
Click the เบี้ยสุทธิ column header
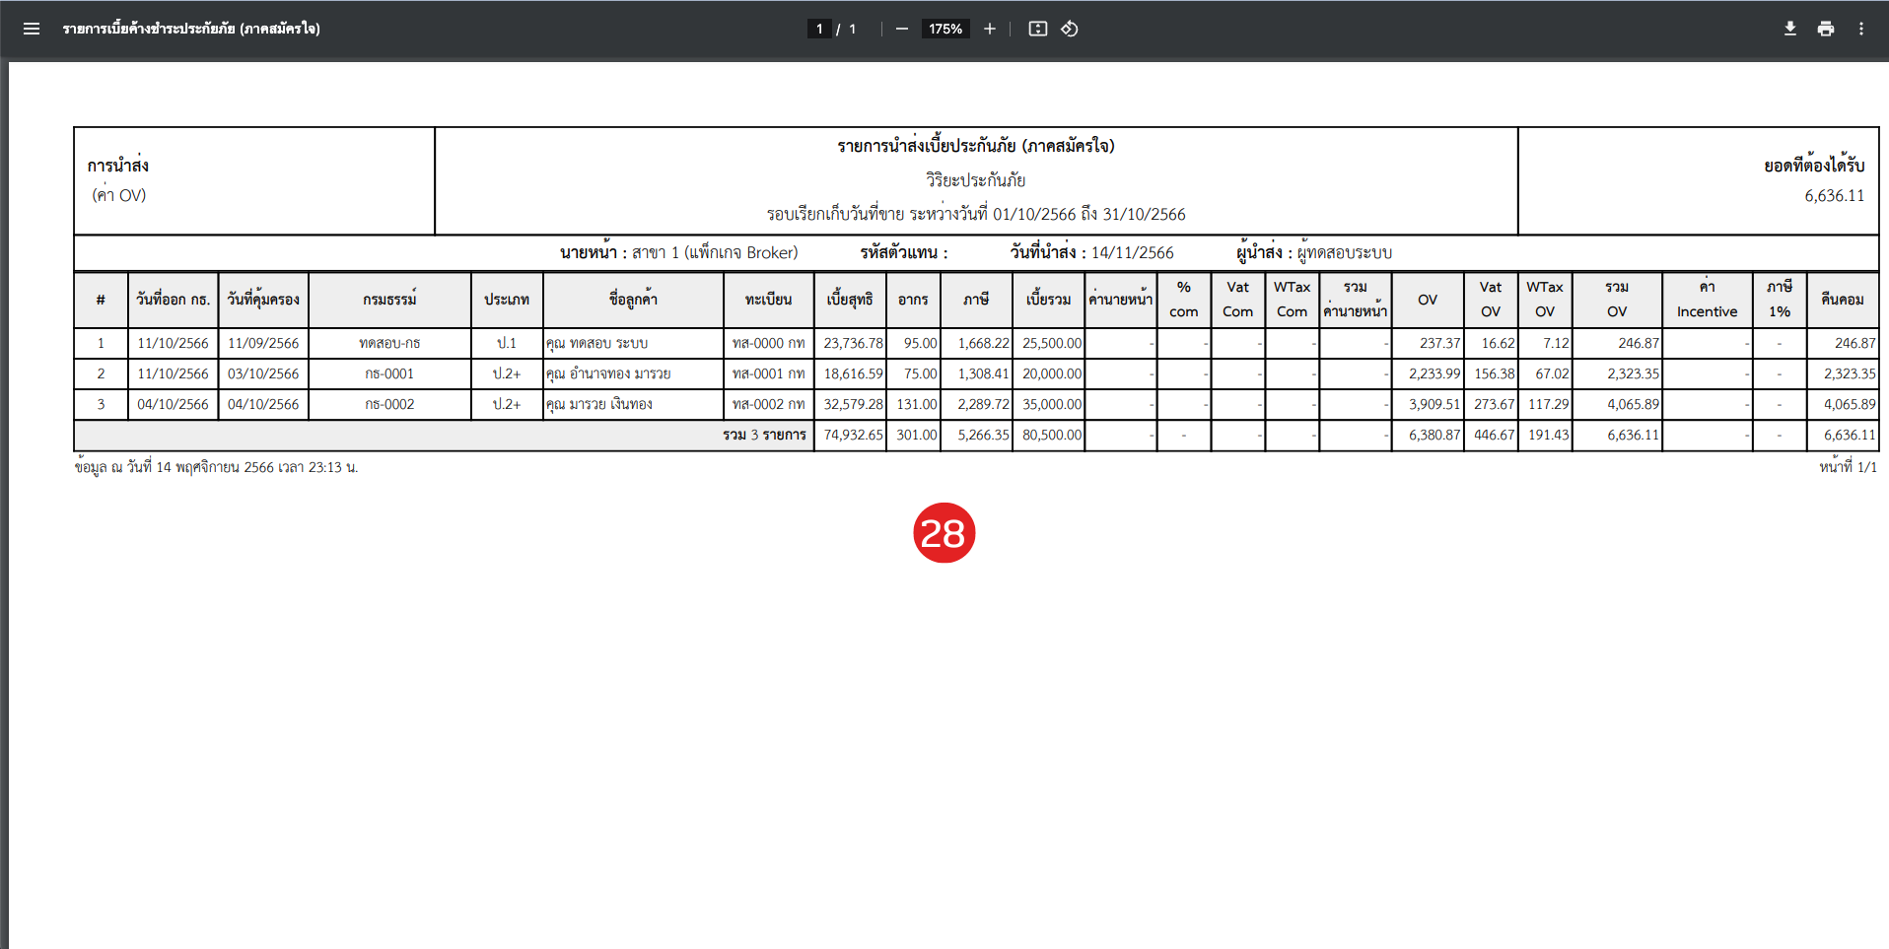click(850, 300)
